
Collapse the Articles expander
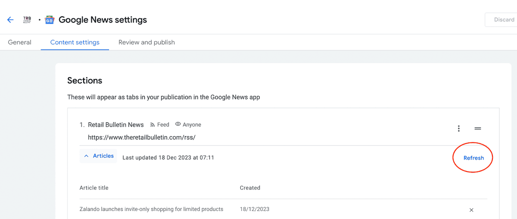click(99, 156)
